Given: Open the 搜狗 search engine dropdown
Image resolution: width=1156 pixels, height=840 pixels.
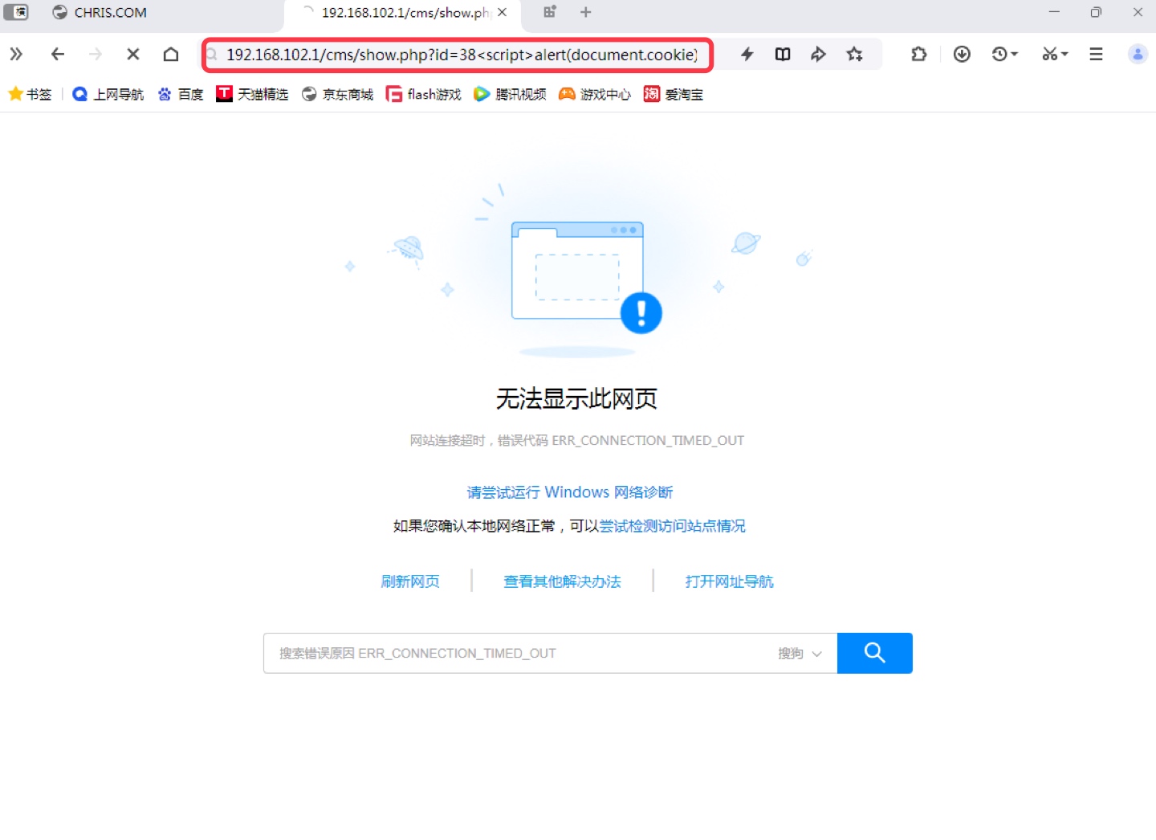Looking at the screenshot, I should 800,653.
